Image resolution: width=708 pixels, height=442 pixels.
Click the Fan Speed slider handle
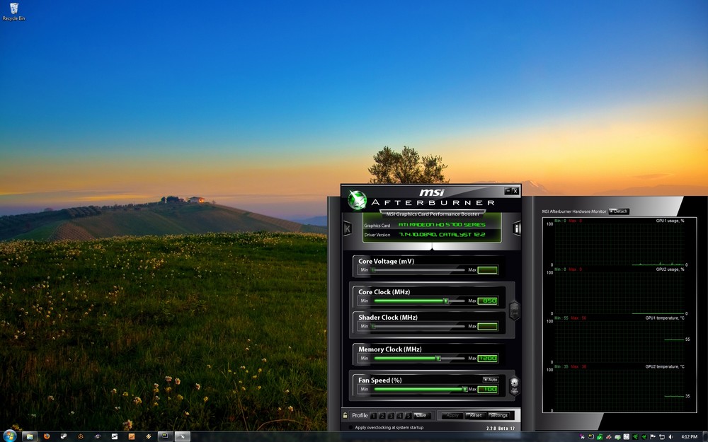click(x=464, y=389)
